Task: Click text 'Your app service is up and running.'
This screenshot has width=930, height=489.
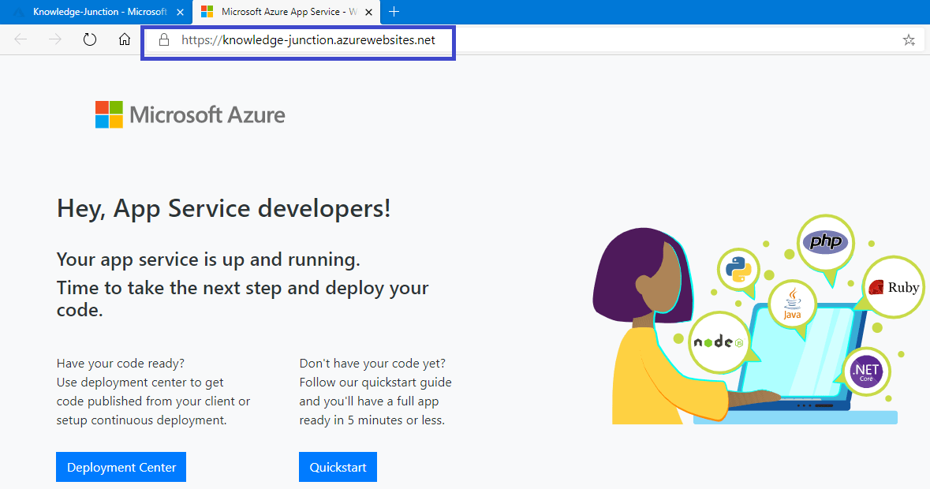Action: point(208,259)
